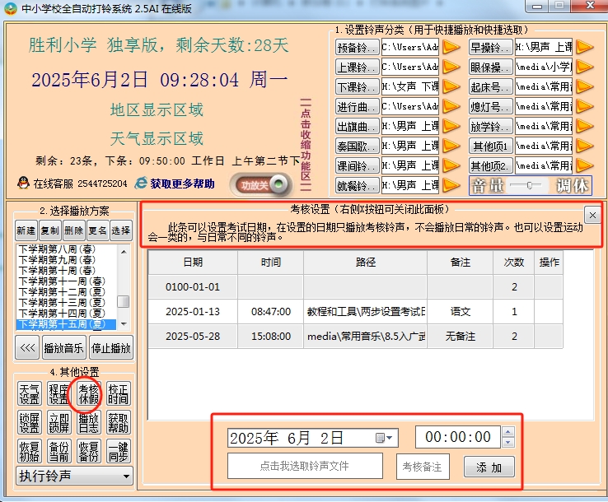The height and width of the screenshot is (502, 608).
Task: Play the 奏国歌 preview arrow
Action: 451,146
